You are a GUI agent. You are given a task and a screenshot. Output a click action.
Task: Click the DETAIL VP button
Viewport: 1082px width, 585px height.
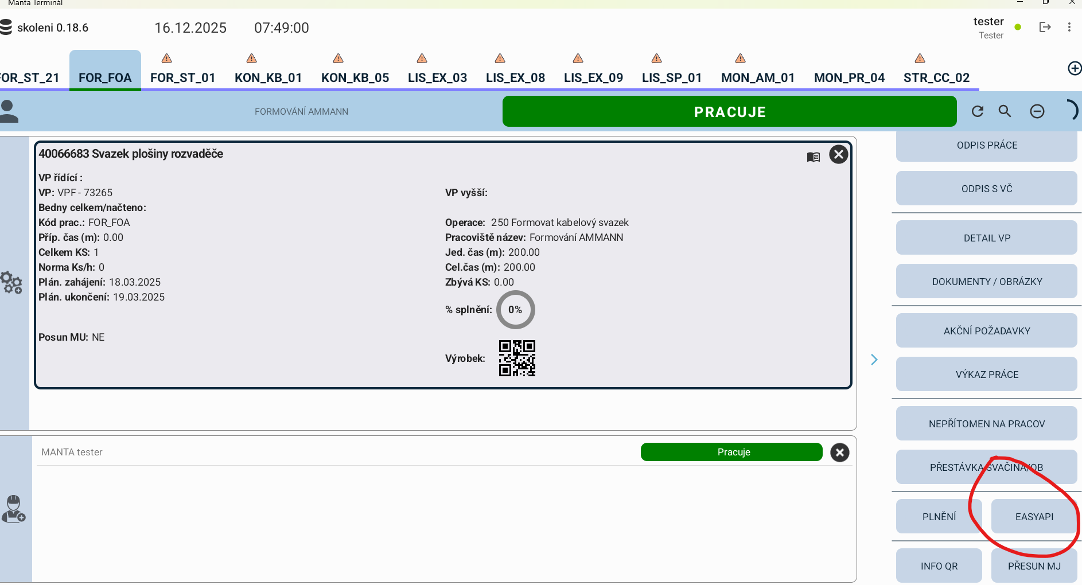986,238
